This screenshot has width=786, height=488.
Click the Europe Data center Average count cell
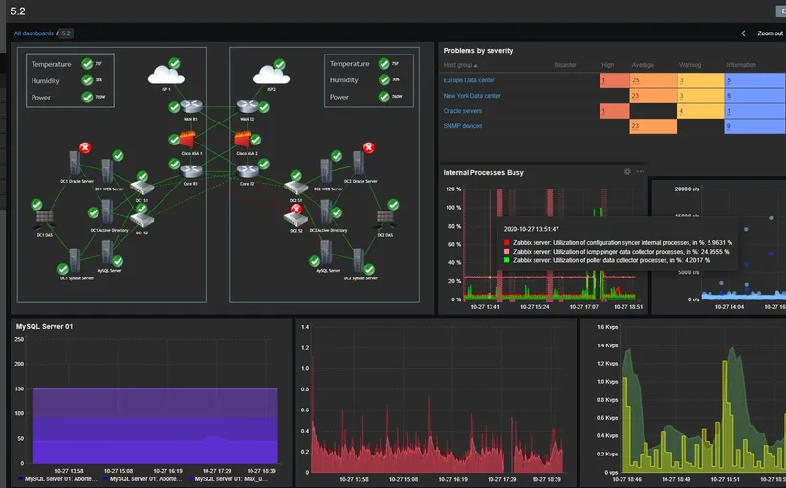(x=650, y=80)
